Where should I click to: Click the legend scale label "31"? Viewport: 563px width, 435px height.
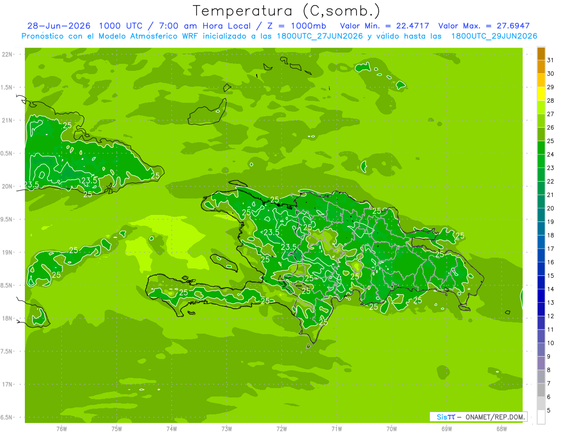tap(550, 60)
